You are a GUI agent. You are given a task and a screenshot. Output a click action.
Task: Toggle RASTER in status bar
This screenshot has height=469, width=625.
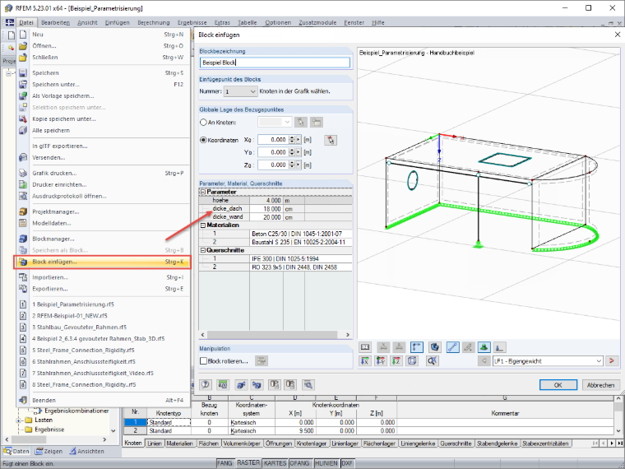coord(248,463)
